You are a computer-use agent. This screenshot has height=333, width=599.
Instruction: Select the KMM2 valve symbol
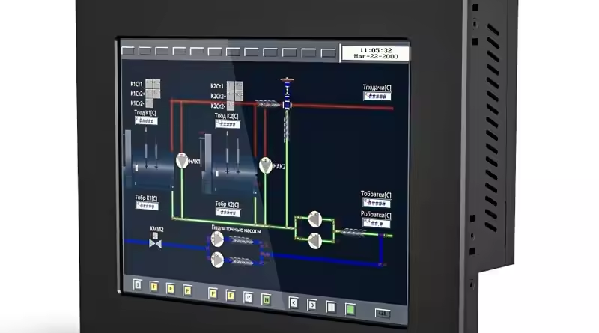click(x=156, y=242)
